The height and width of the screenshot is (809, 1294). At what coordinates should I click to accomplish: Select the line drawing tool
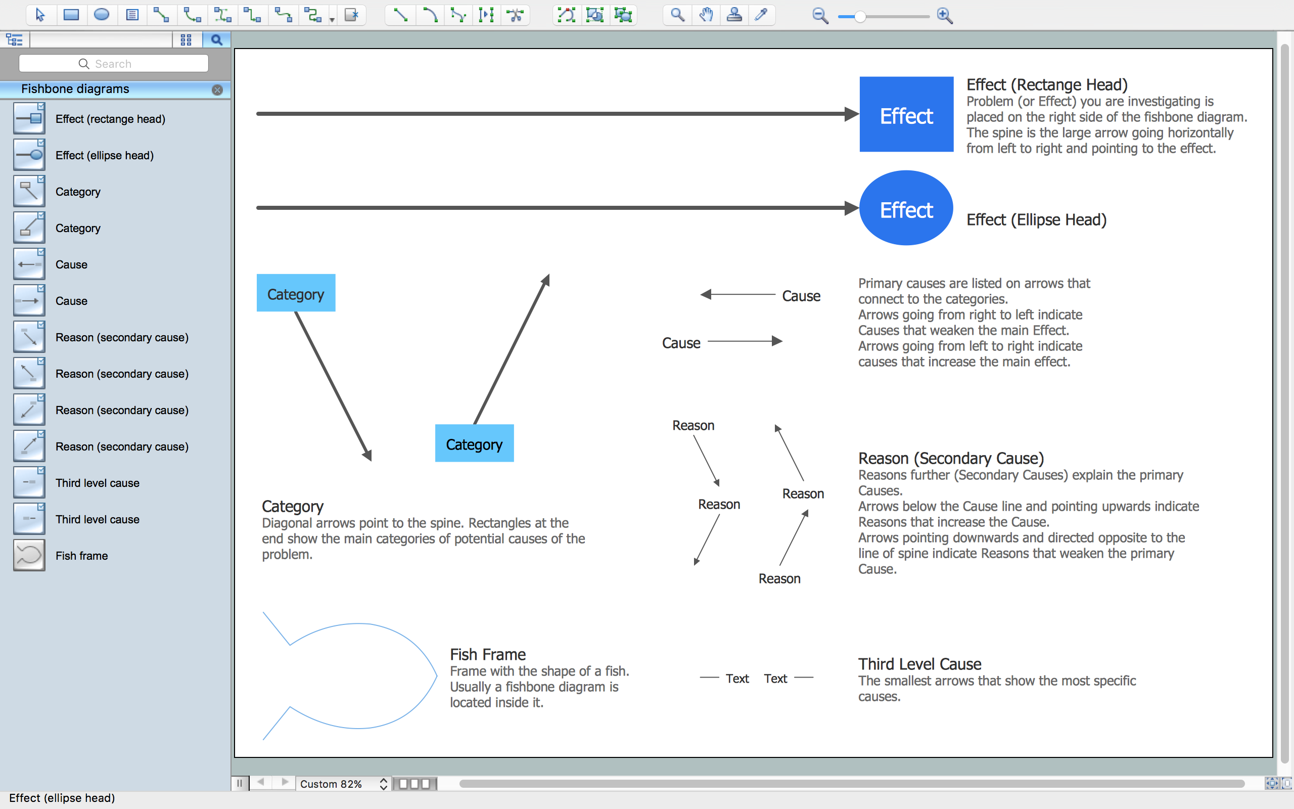click(400, 15)
